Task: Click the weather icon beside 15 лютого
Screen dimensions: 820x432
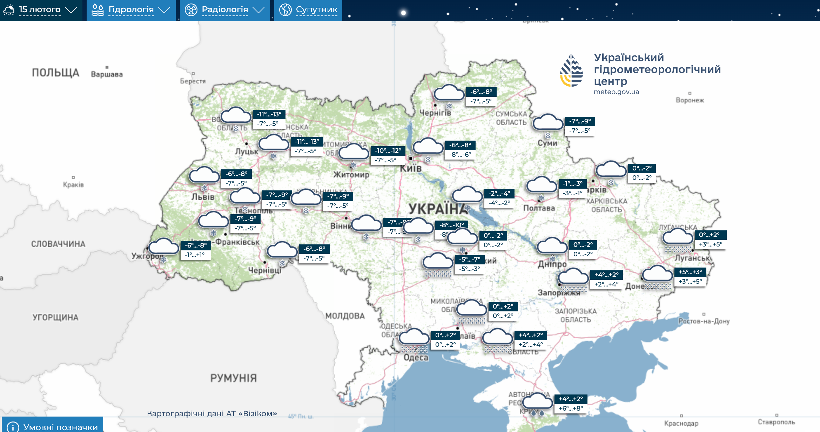Action: click(9, 10)
